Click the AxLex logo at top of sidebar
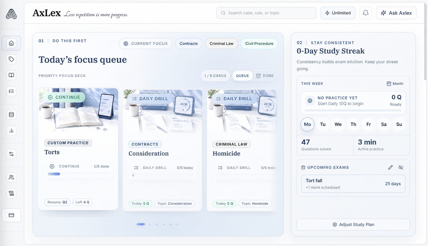 coord(11,14)
